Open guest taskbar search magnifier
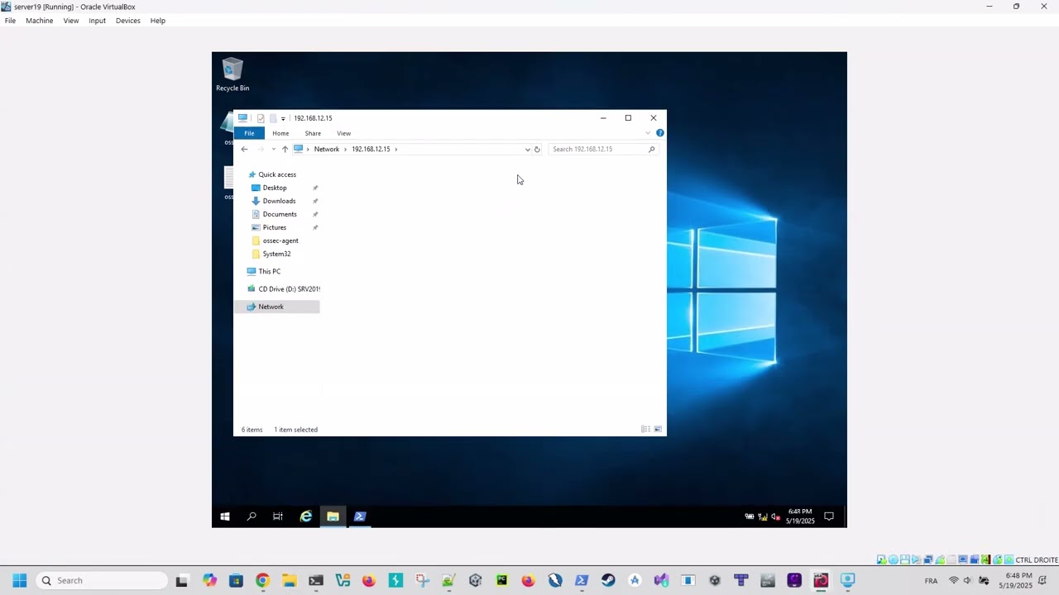 [252, 516]
